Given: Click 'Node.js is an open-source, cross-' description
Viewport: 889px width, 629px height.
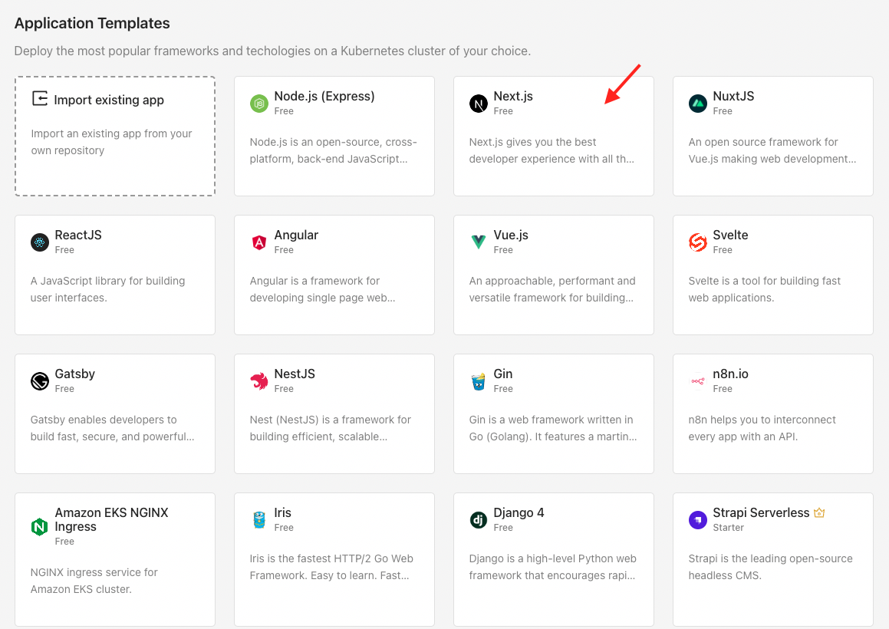Looking at the screenshot, I should tap(334, 143).
